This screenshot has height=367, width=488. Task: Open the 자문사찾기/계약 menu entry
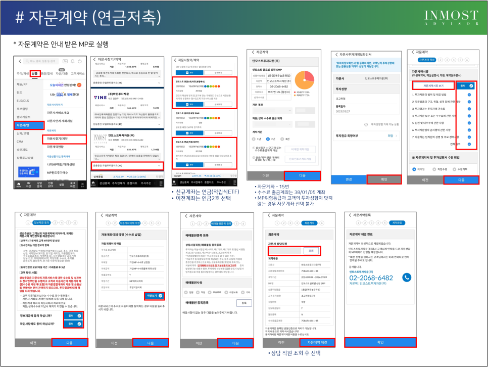[64, 139]
